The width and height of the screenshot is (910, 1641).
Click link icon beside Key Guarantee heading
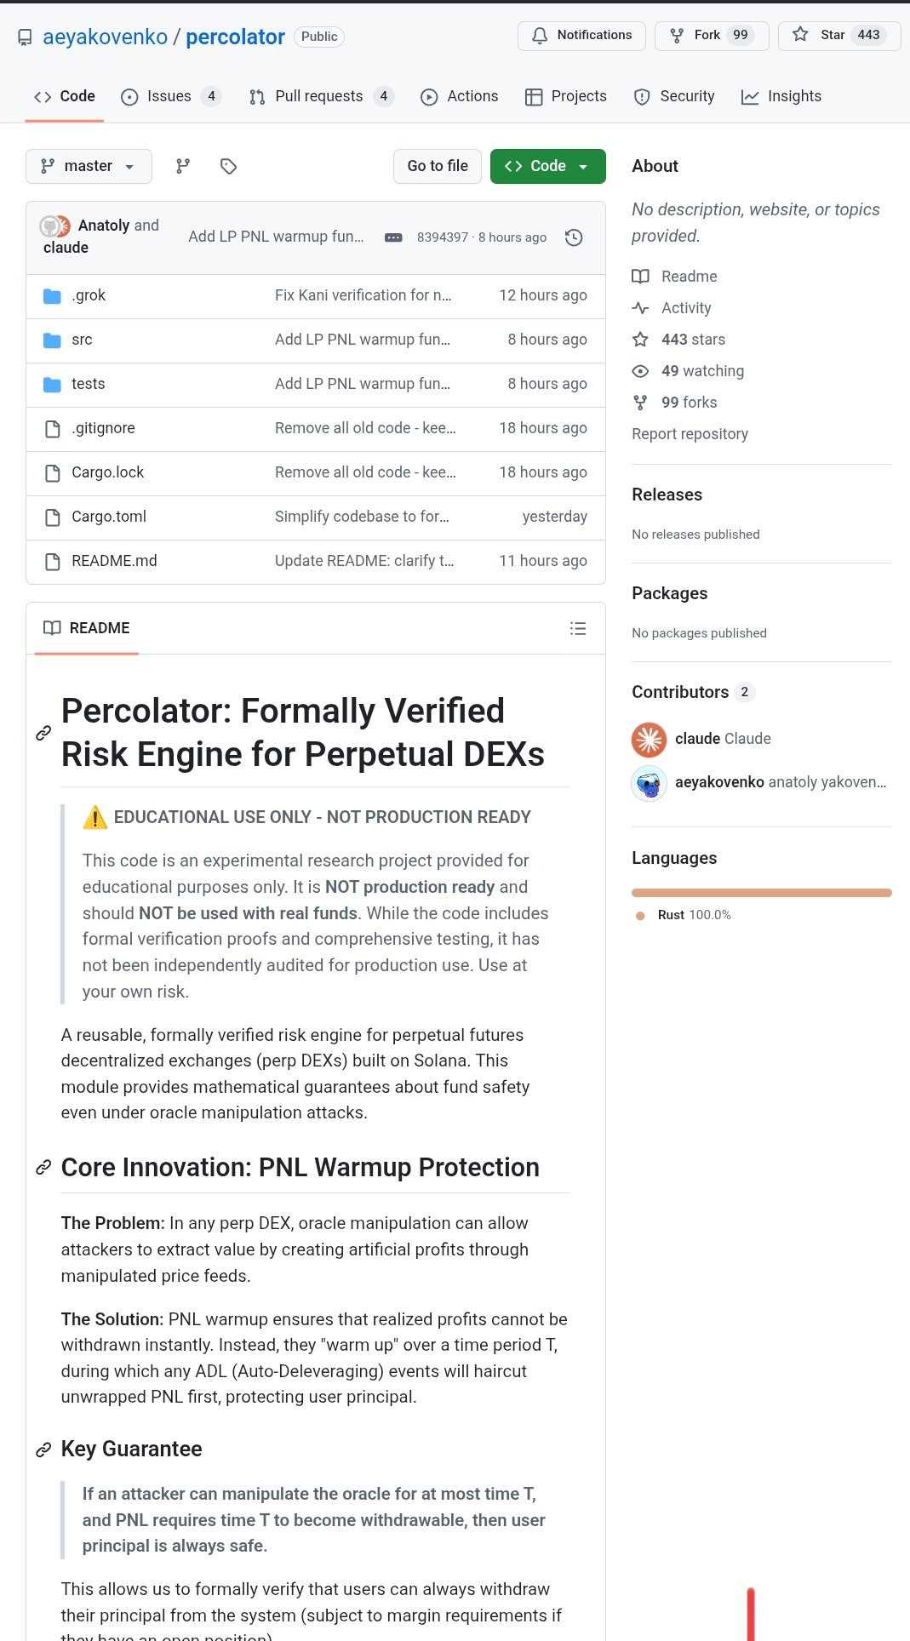43,1449
